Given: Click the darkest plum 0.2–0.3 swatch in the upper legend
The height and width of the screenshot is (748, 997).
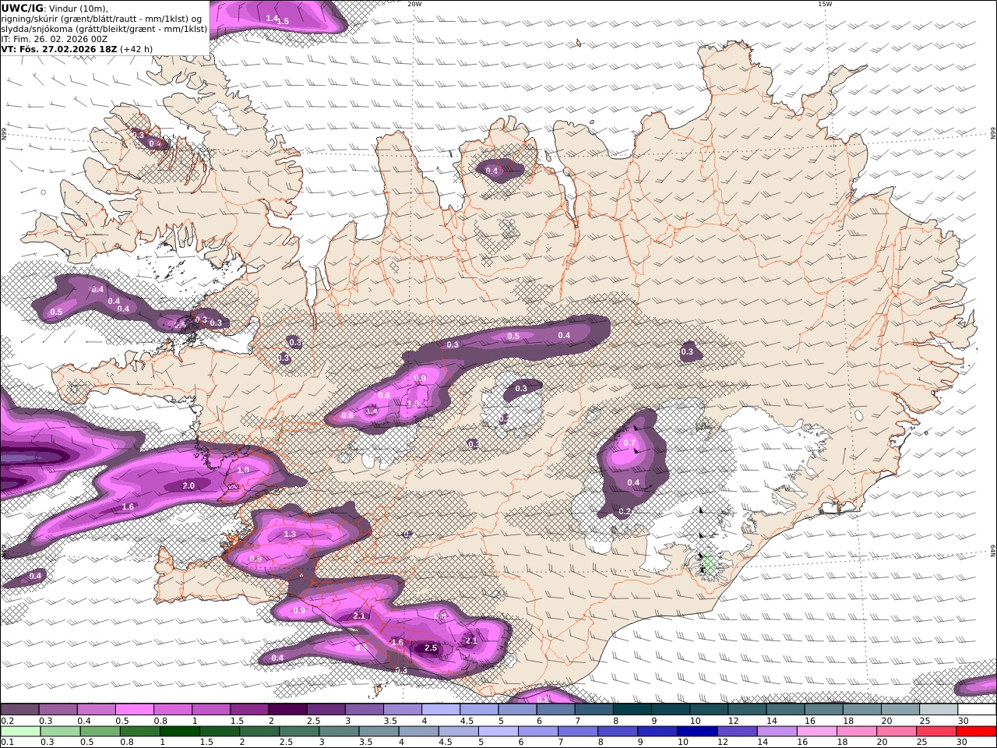Looking at the screenshot, I should pyautogui.click(x=19, y=709).
